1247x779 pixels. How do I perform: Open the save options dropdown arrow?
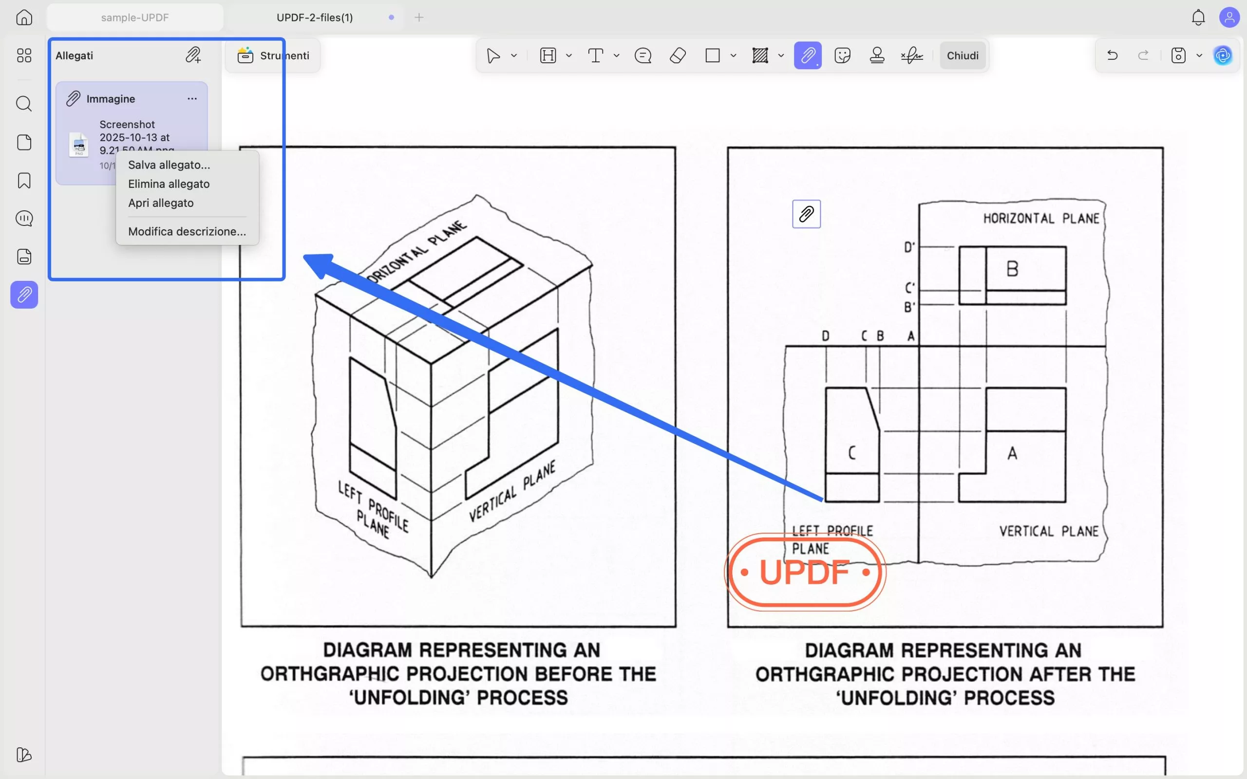[x=1199, y=56]
